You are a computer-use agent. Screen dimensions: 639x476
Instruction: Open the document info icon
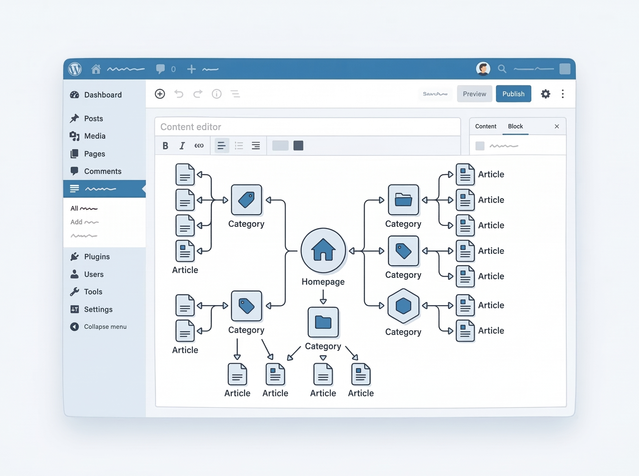click(x=217, y=94)
